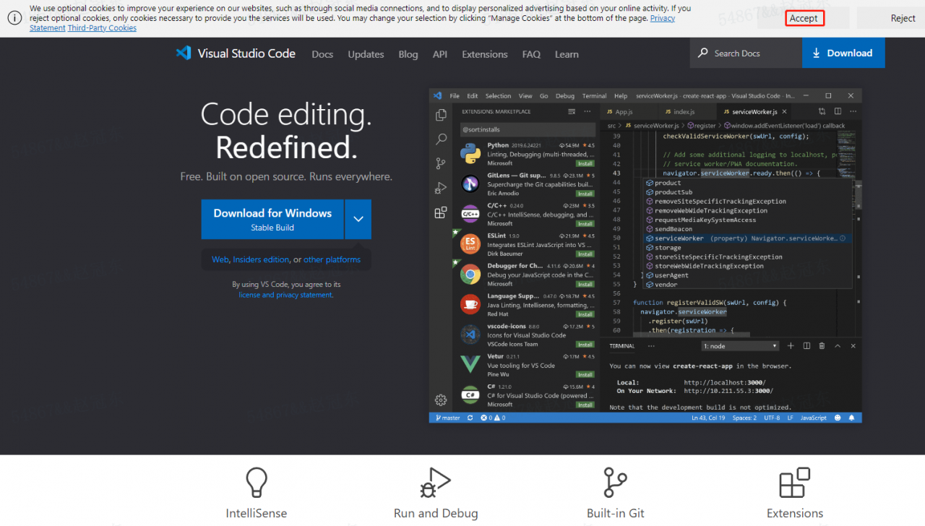This screenshot has width=925, height=526.
Task: Click the 'IntelliSense' feature label
Action: (257, 513)
